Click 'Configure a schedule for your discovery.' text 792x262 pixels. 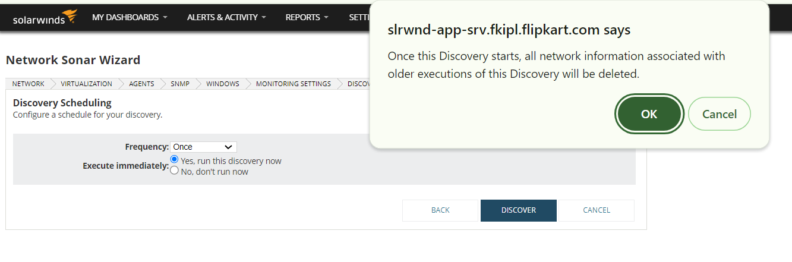pos(88,115)
